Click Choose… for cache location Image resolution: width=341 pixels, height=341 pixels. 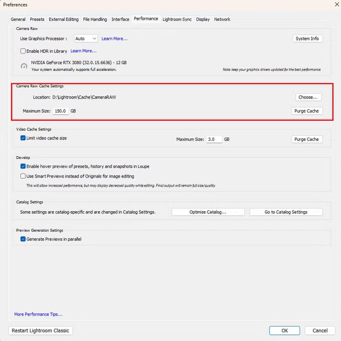(308, 97)
